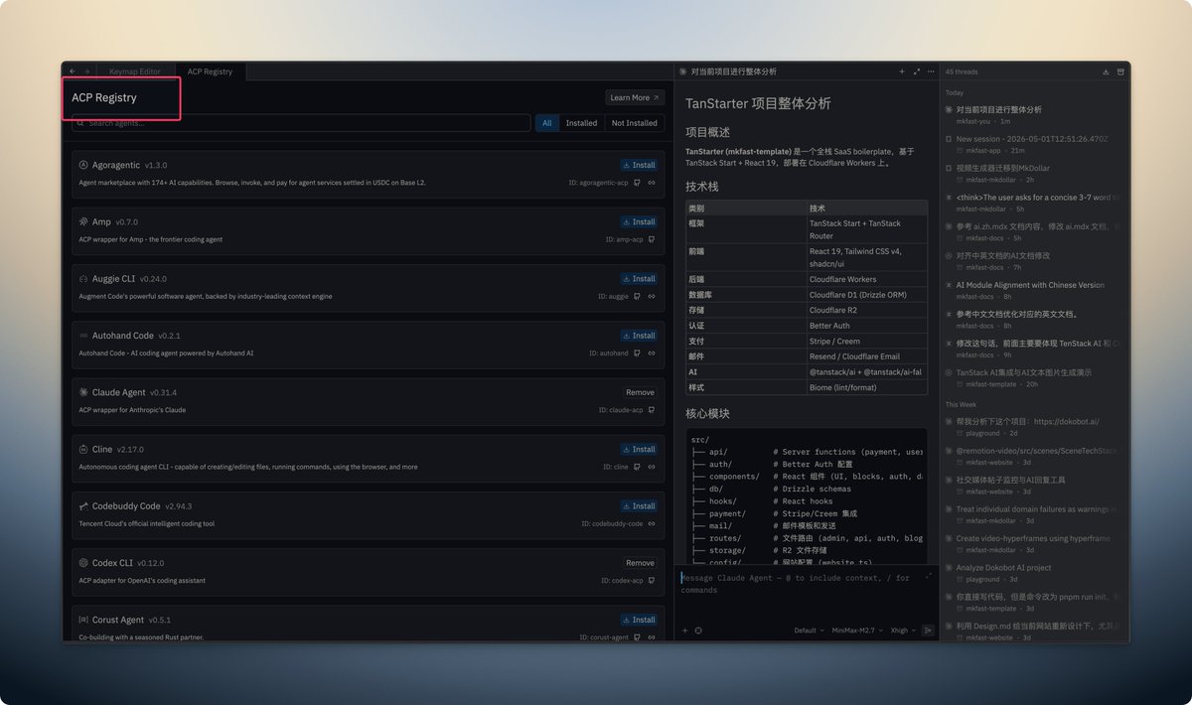Open thread AI Module Alignment with Chinese Version

pyautogui.click(x=1032, y=290)
